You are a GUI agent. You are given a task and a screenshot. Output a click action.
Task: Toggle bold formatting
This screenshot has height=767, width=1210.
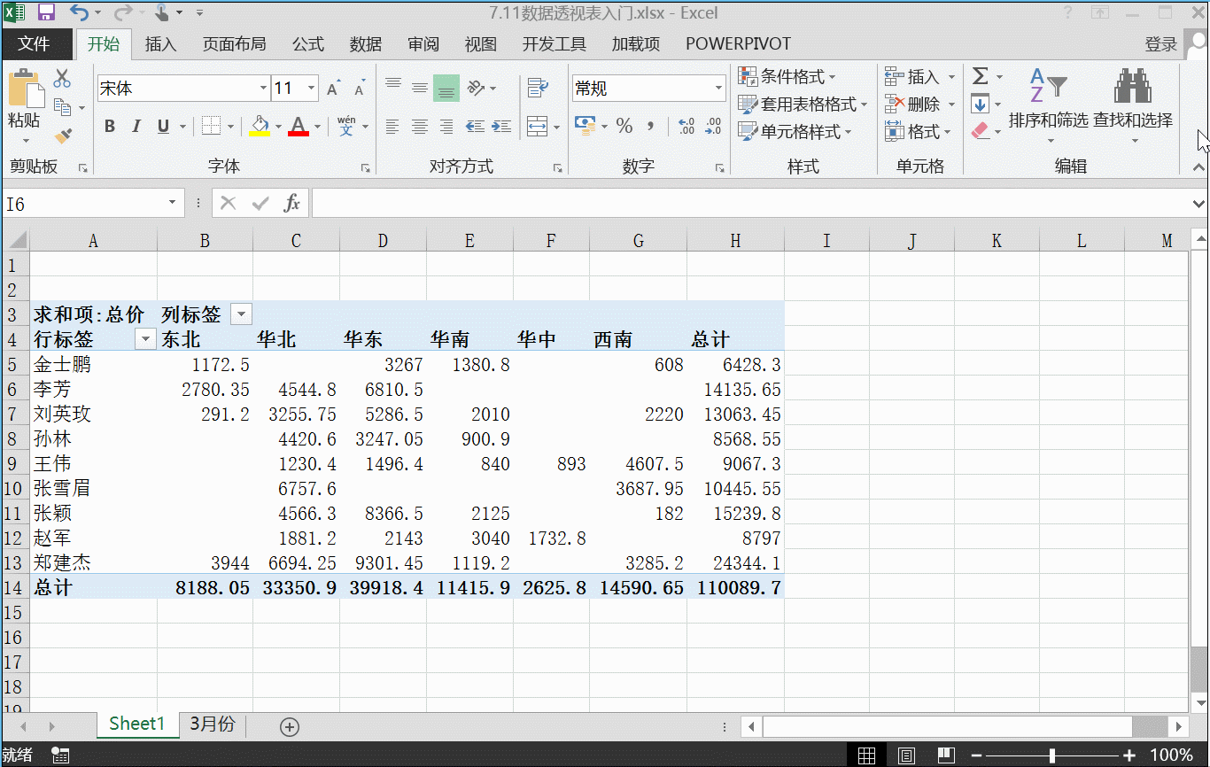pos(109,126)
